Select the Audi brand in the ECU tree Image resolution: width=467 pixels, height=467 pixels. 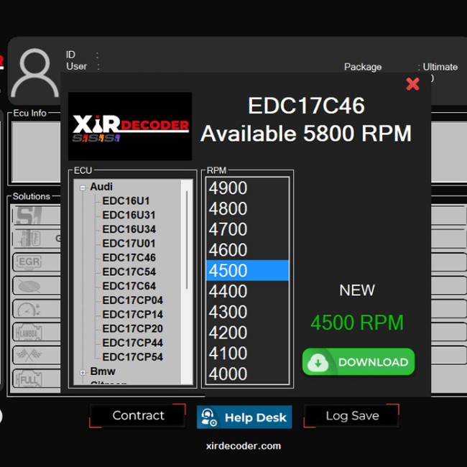(101, 187)
